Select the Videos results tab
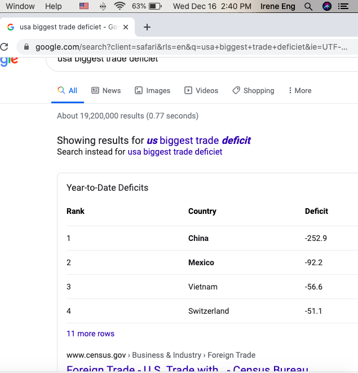Screen dimensions: 358x373 point(201,90)
